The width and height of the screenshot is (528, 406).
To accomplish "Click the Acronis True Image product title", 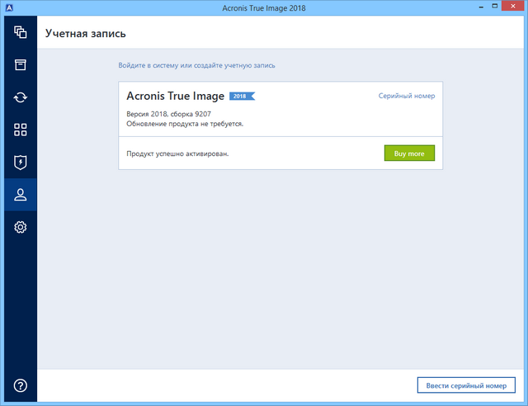I will coord(175,96).
